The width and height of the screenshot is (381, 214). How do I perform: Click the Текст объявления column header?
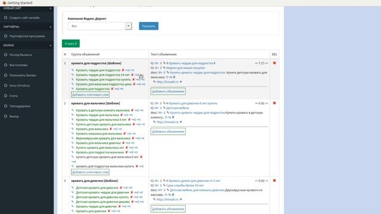pyautogui.click(x=164, y=54)
